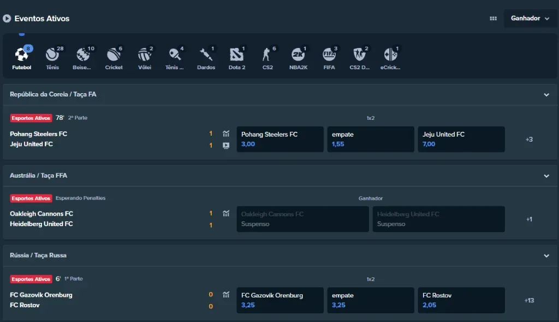
Task: Click Esportes Ativos badge on Pohang match
Action: 31,118
